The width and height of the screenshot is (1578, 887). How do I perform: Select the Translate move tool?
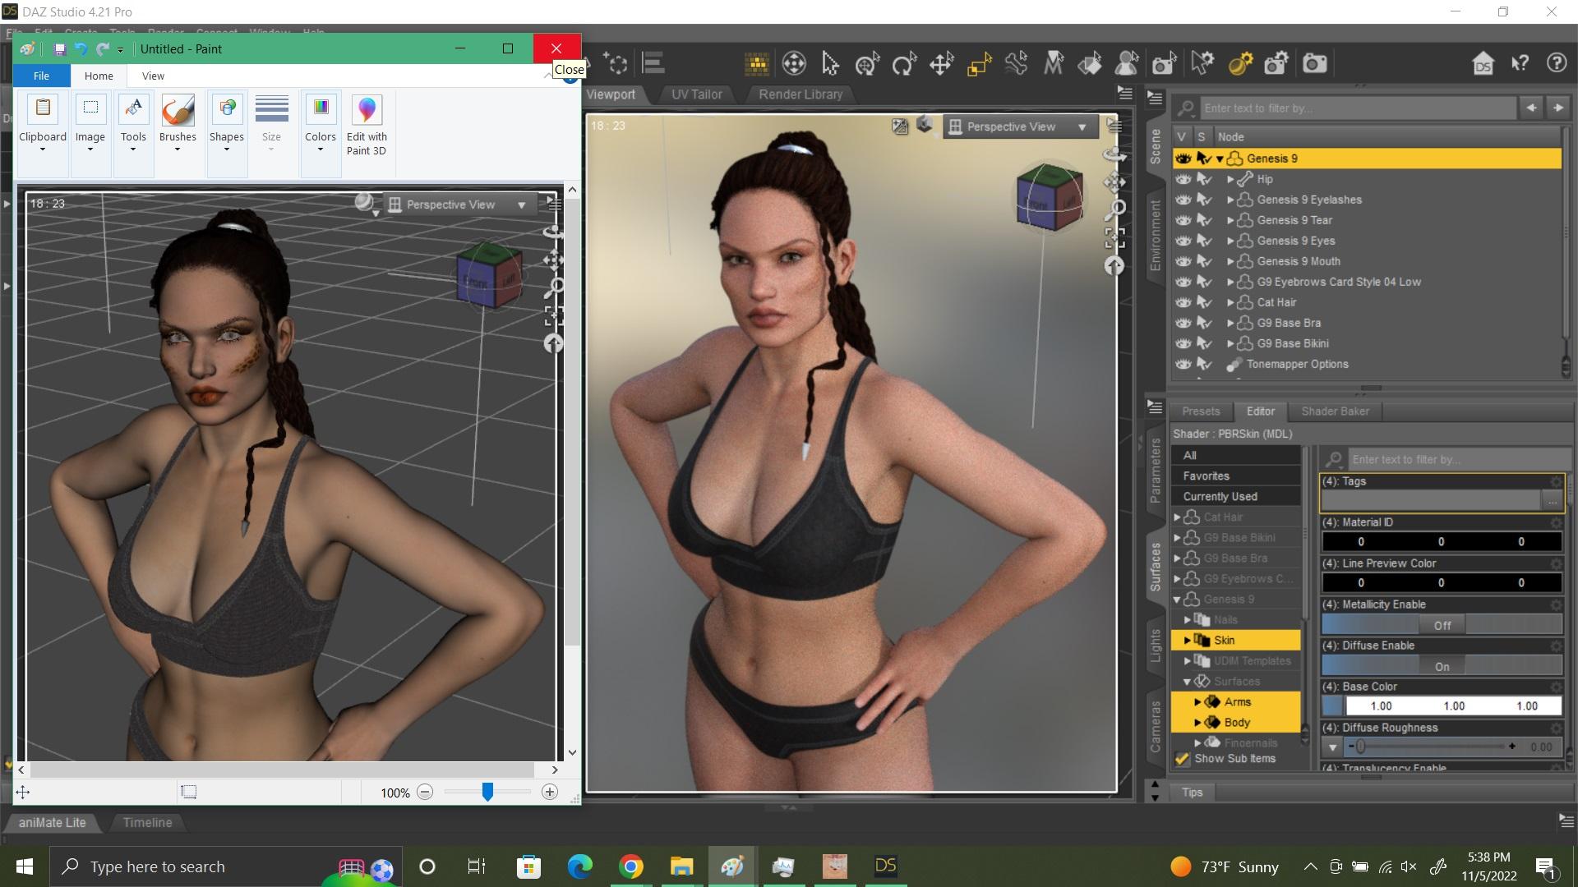point(941,64)
